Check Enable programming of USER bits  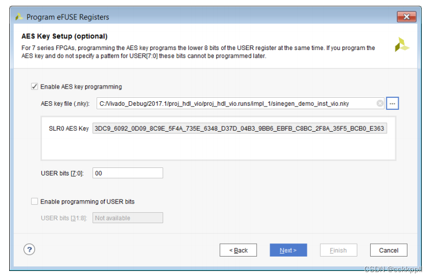pyautogui.click(x=34, y=201)
